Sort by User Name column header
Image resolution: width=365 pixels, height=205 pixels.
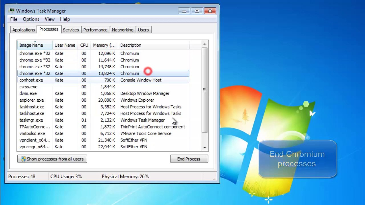click(x=65, y=45)
